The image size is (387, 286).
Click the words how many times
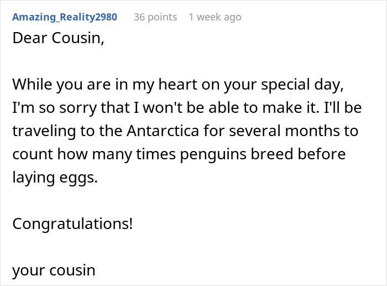tap(111, 154)
